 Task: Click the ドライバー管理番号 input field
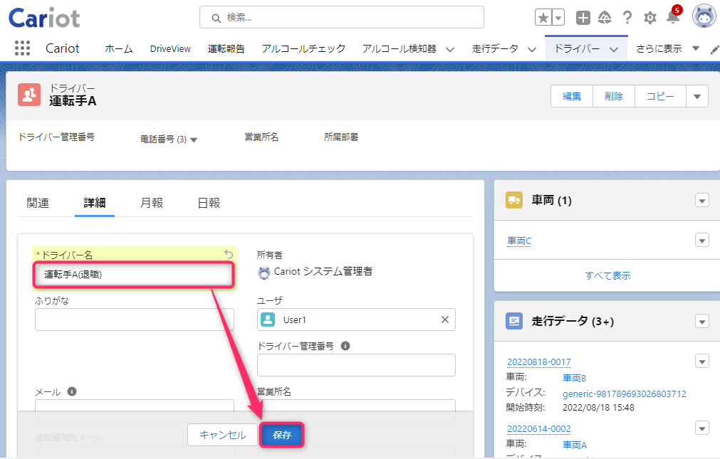[356, 365]
